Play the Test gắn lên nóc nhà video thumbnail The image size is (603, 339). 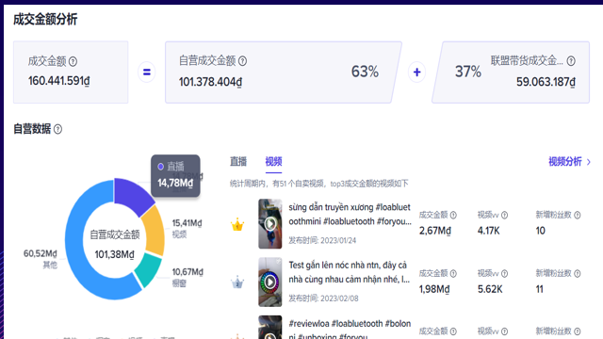coord(270,282)
